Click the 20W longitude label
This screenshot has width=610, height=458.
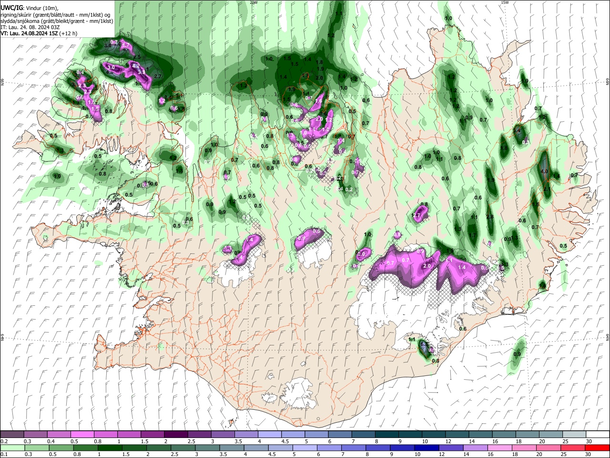tap(254, 2)
